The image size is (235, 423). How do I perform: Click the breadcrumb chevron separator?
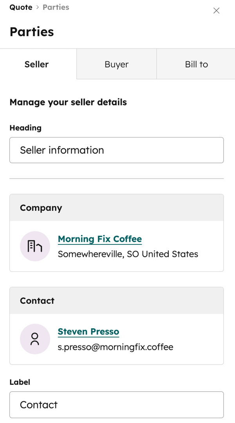(x=38, y=7)
